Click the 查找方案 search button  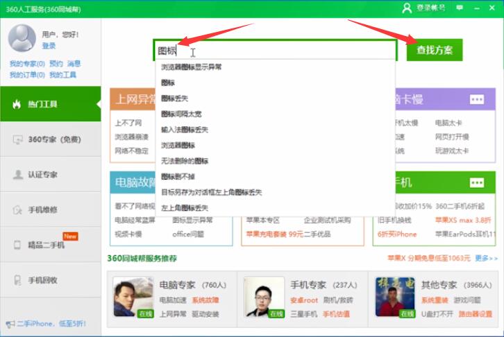(435, 50)
